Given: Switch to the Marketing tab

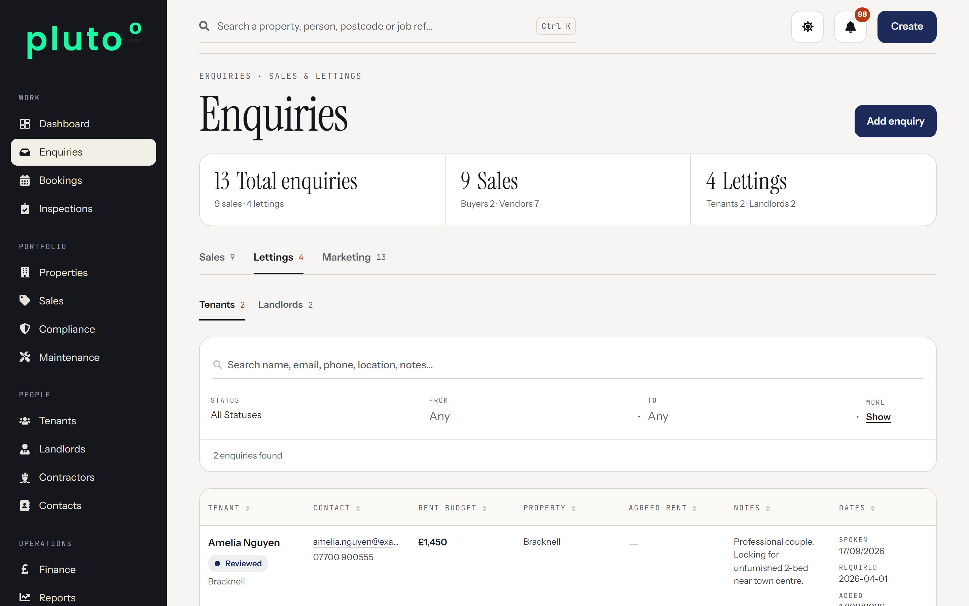Looking at the screenshot, I should [x=354, y=257].
